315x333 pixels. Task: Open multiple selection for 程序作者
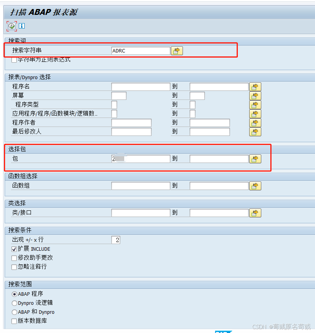(x=255, y=123)
